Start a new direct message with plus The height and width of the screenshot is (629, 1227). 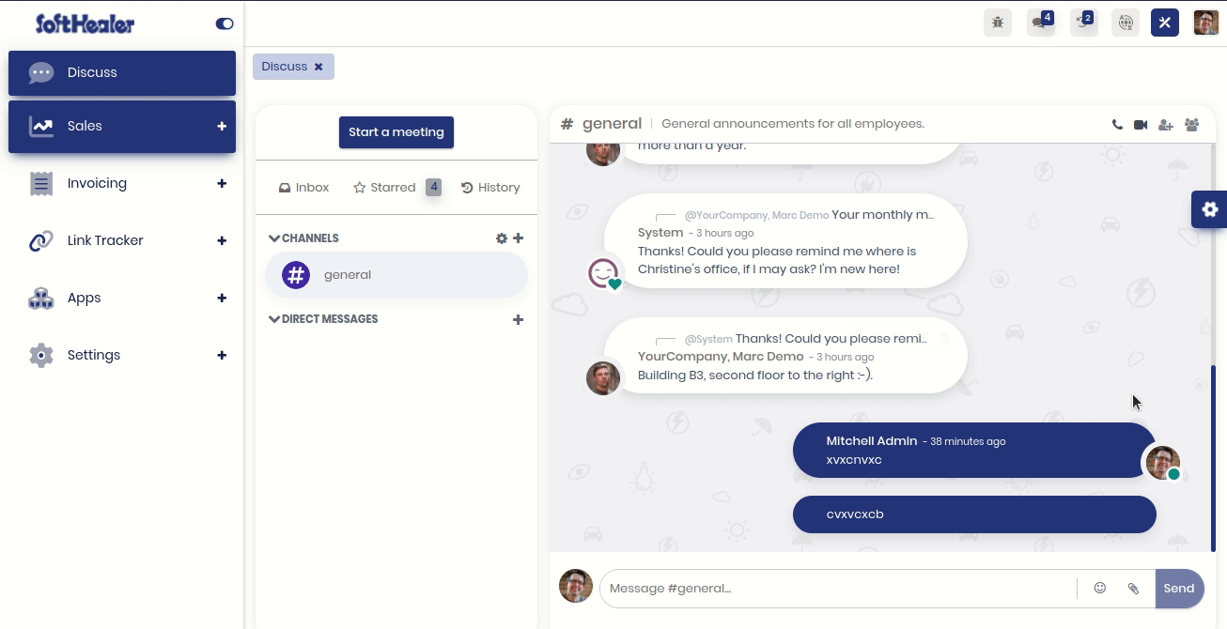tap(518, 319)
